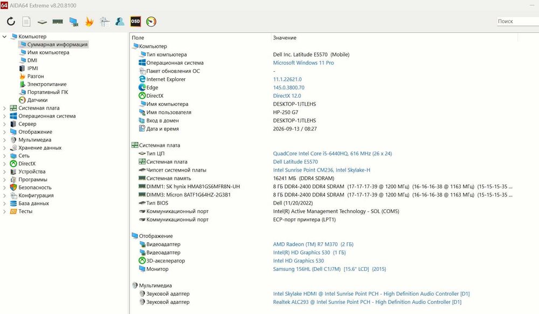Open the Intel Sunrise Point CM236 chipset link

point(321,170)
